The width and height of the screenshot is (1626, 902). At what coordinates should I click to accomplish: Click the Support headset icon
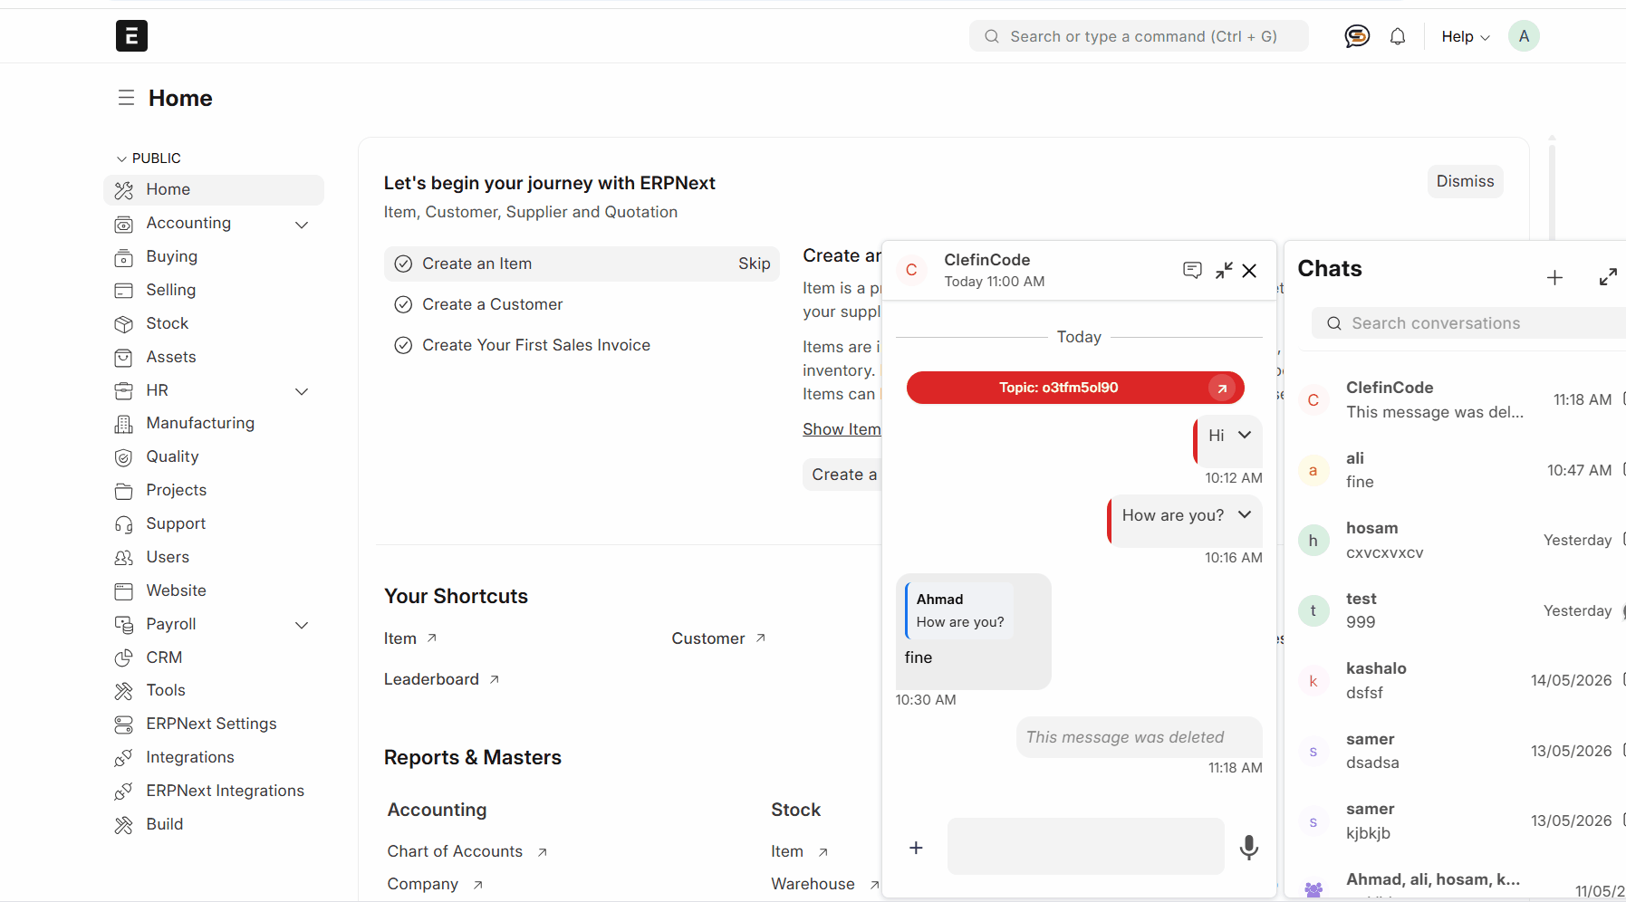click(x=124, y=524)
